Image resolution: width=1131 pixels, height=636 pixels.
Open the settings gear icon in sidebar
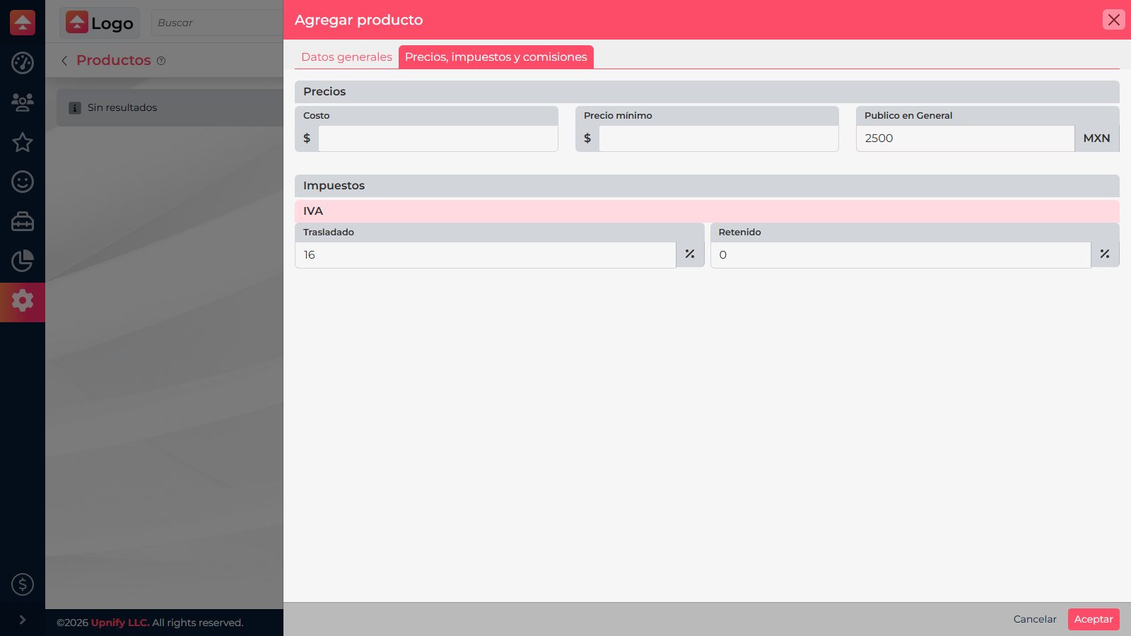tap(23, 301)
